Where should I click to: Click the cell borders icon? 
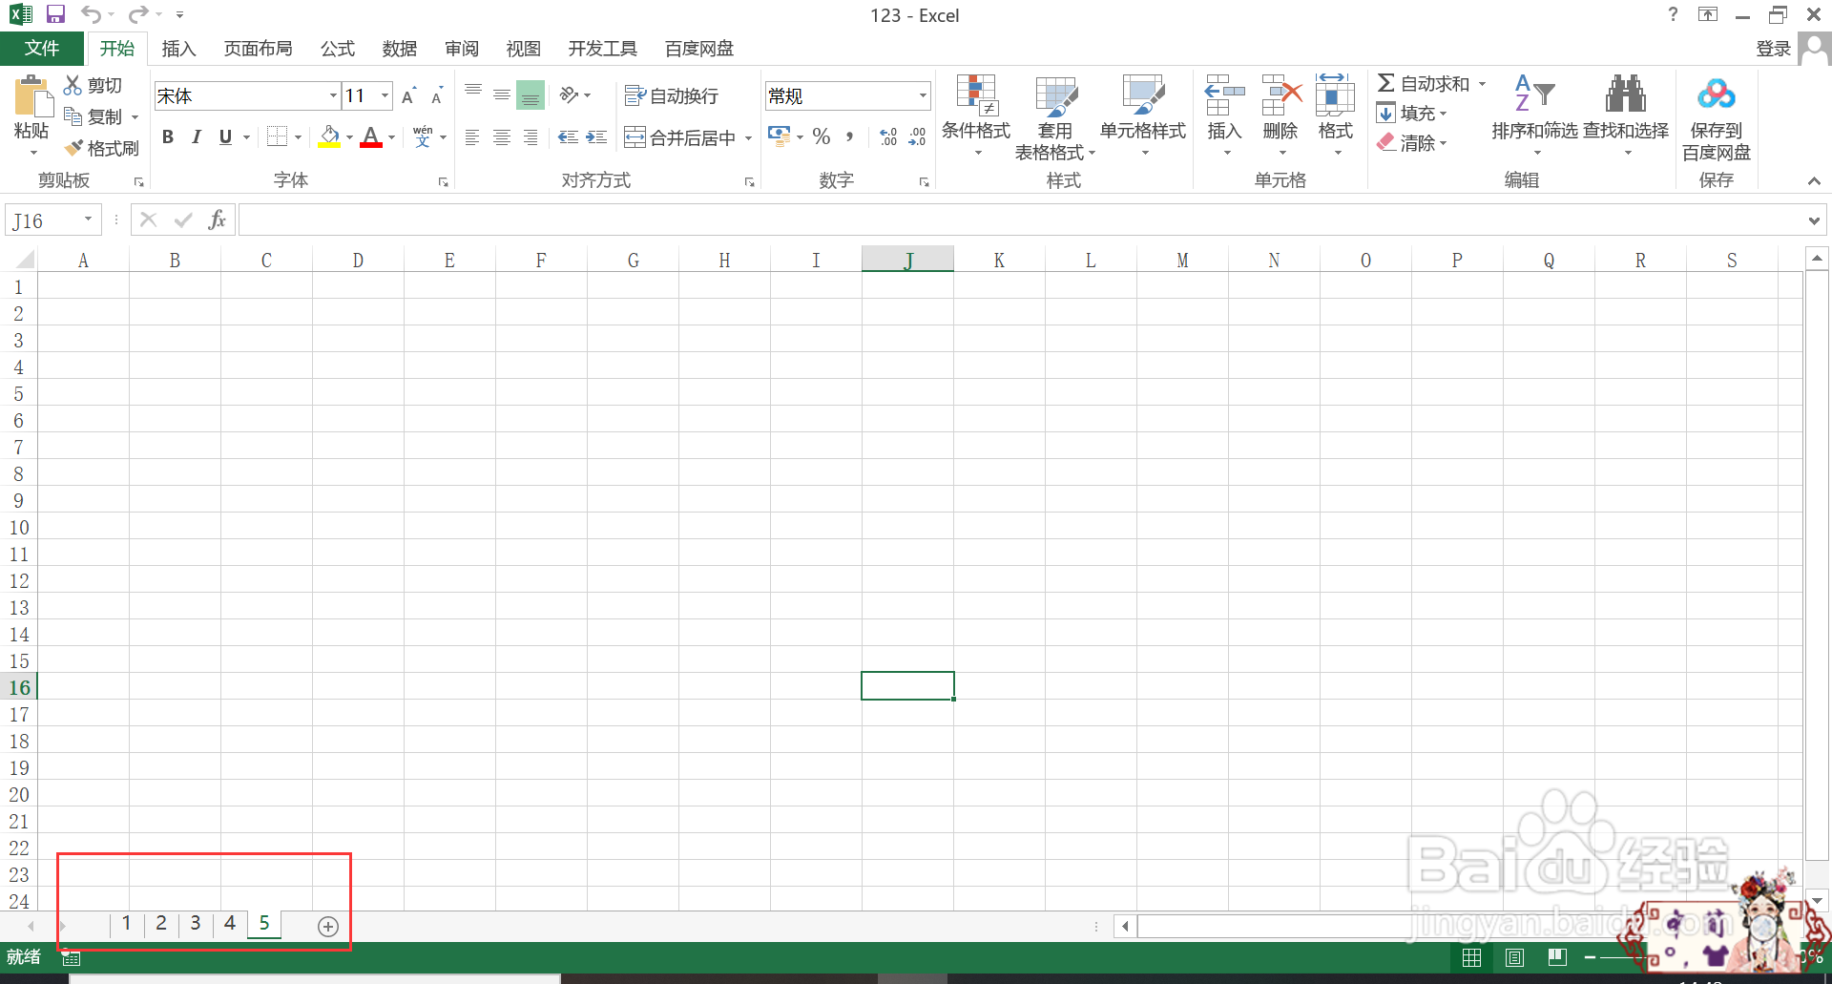[x=277, y=136]
